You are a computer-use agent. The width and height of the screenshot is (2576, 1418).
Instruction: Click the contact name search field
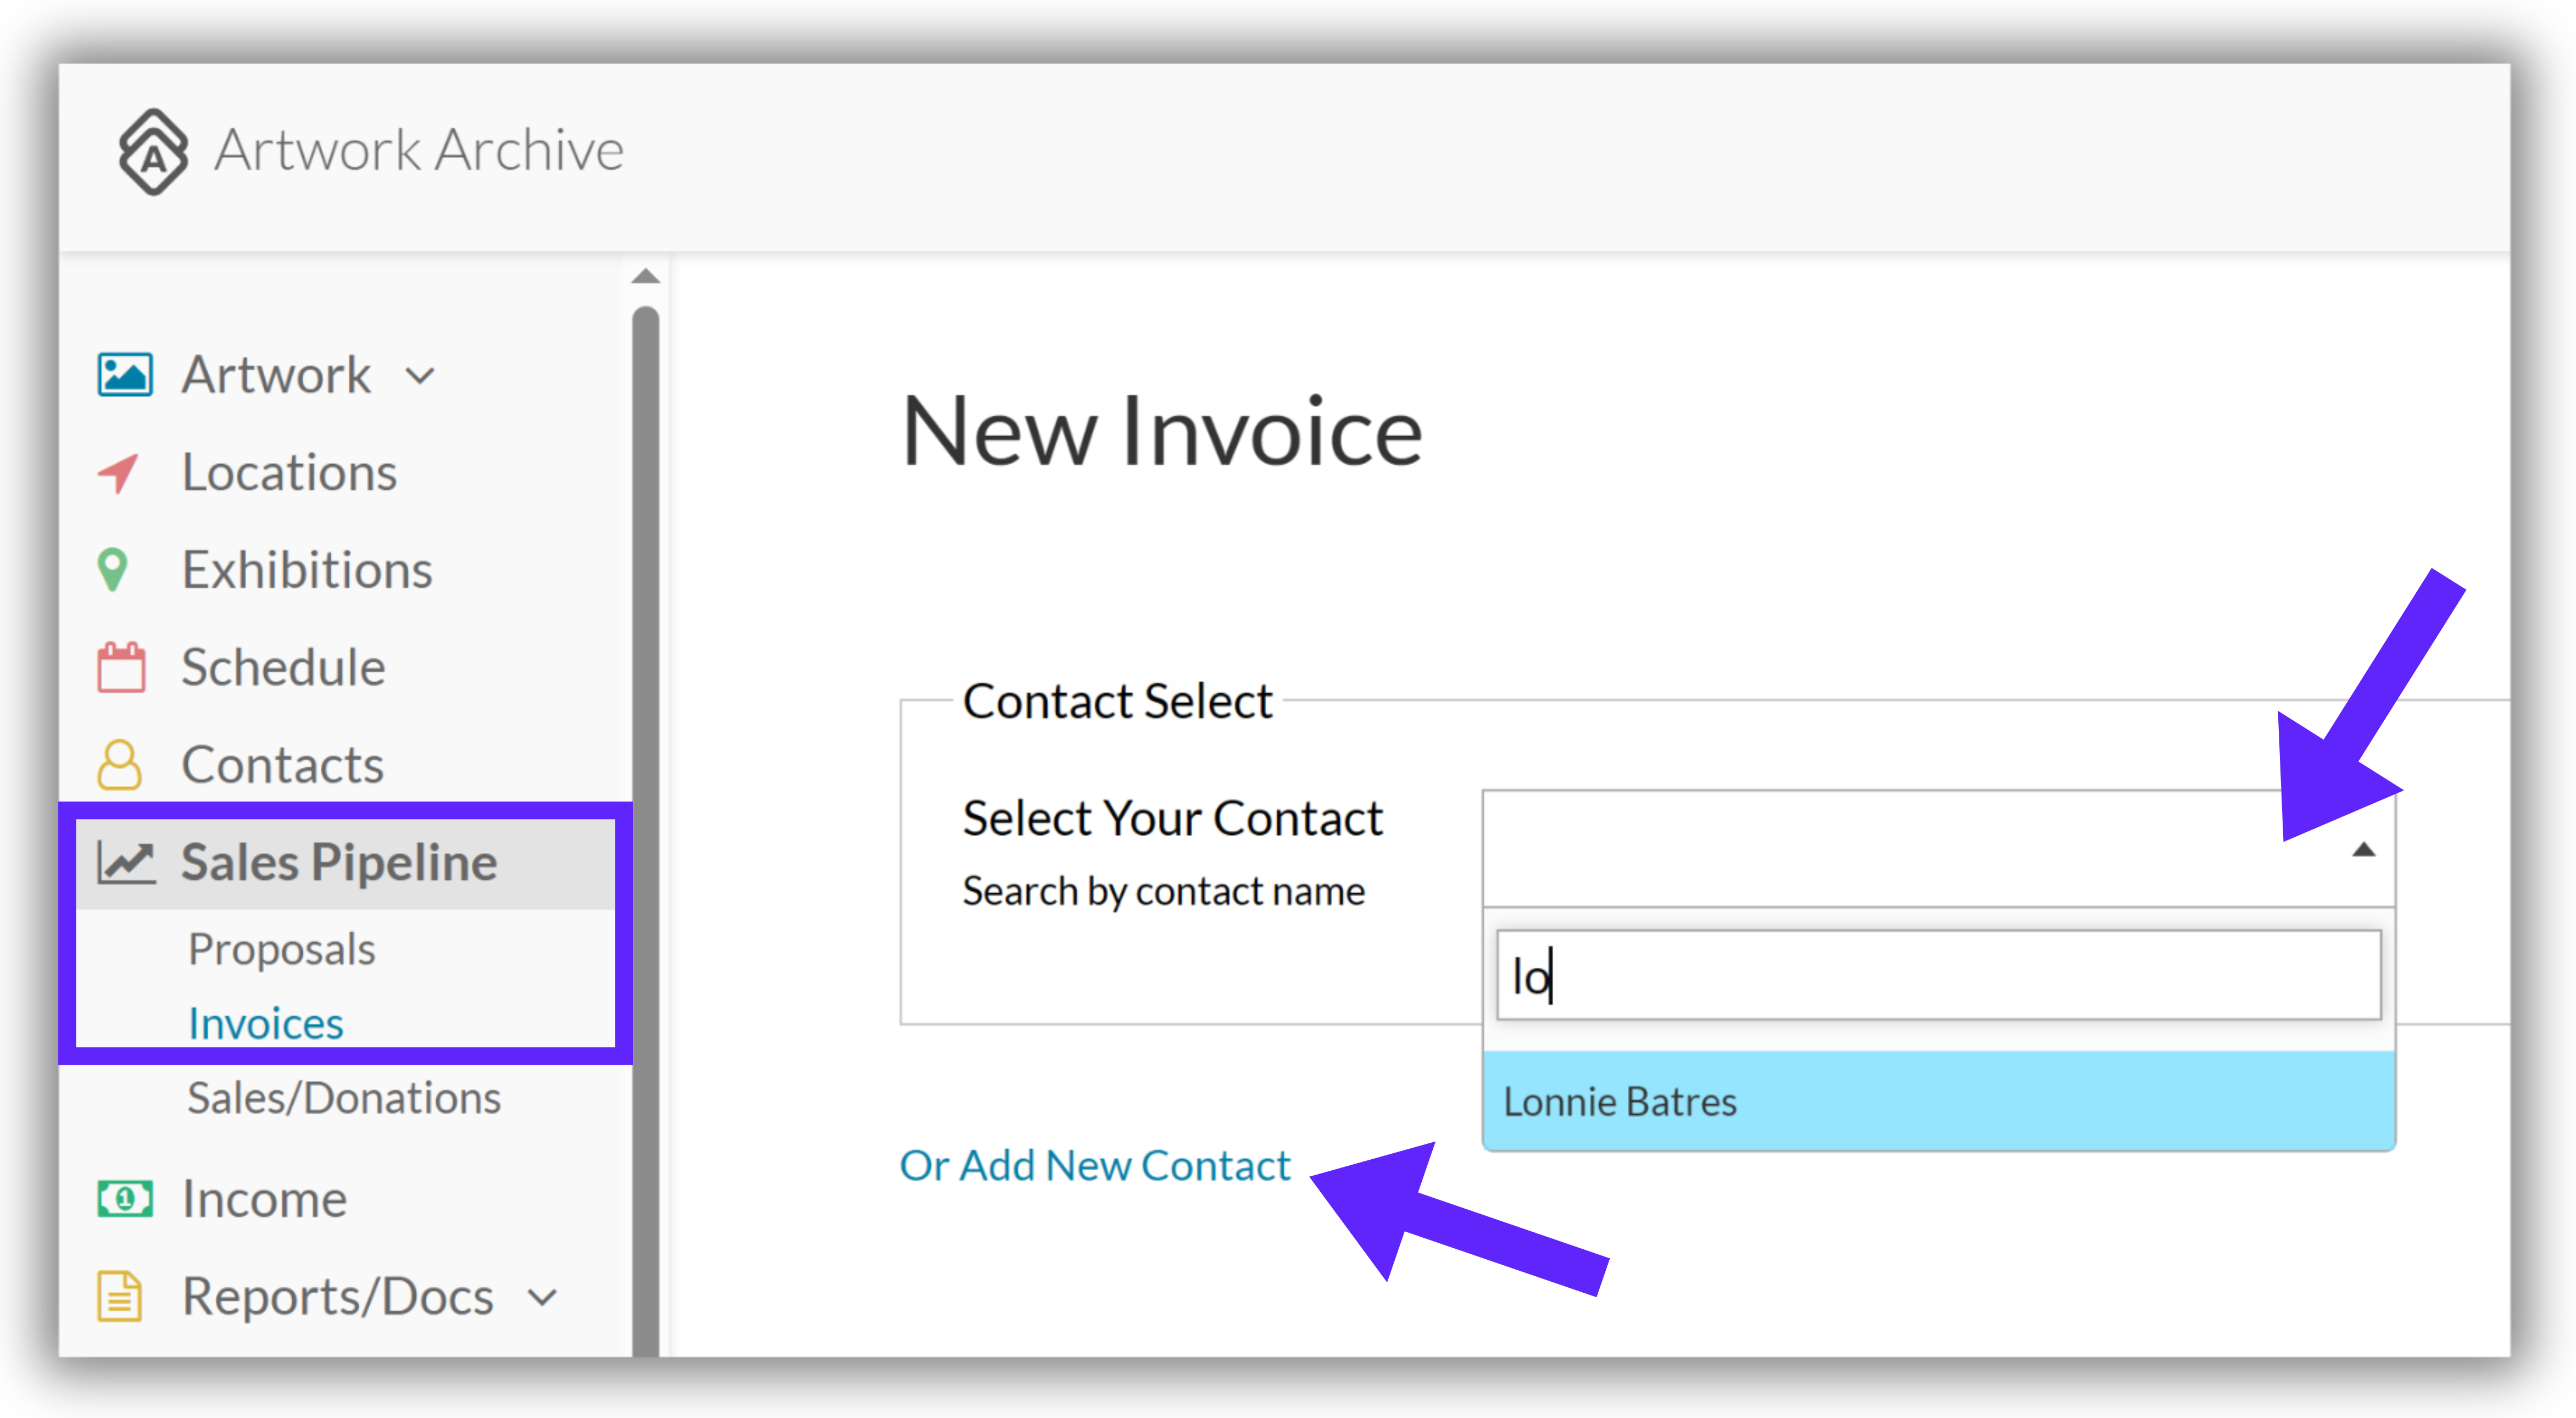1938,976
